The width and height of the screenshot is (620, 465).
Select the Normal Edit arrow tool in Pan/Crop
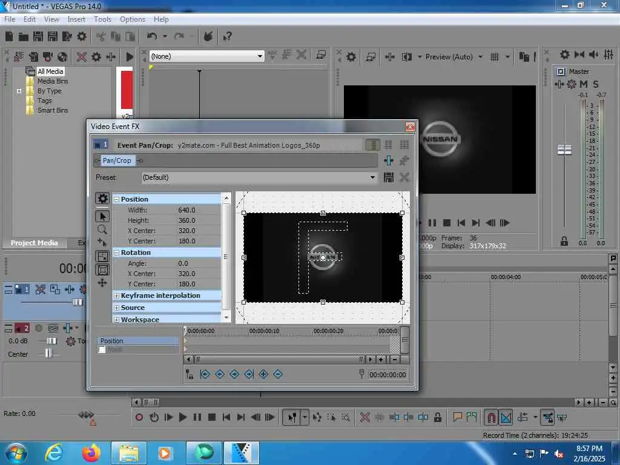pos(102,216)
